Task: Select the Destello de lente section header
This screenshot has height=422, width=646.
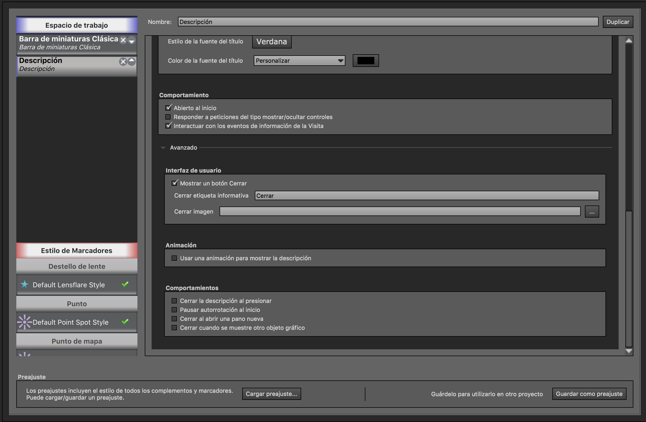Action: [77, 266]
